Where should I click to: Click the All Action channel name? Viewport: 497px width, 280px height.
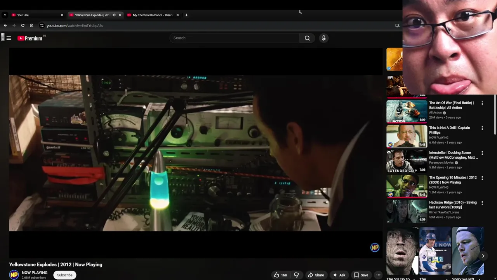[x=435, y=113]
